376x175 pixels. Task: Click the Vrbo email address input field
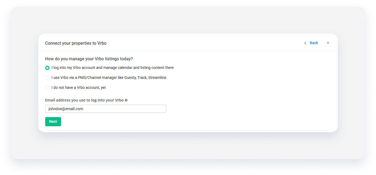point(105,109)
